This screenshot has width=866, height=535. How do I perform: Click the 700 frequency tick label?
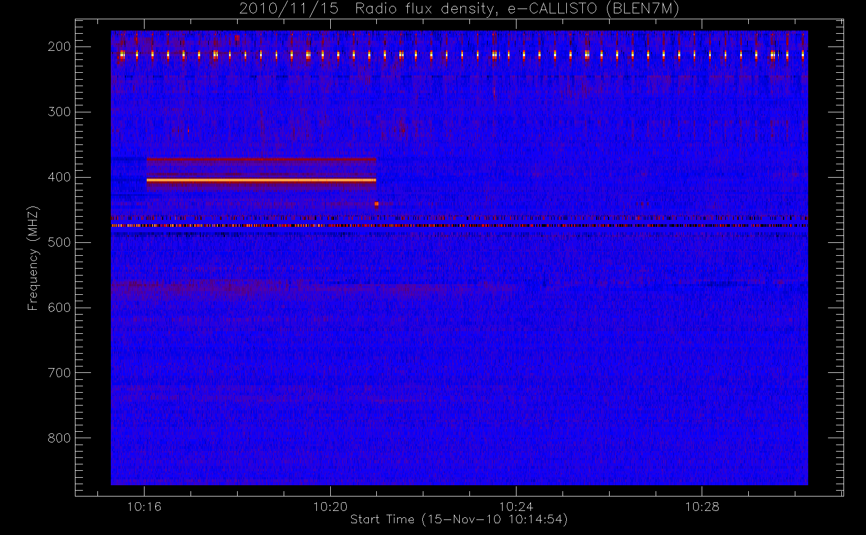tap(59, 373)
